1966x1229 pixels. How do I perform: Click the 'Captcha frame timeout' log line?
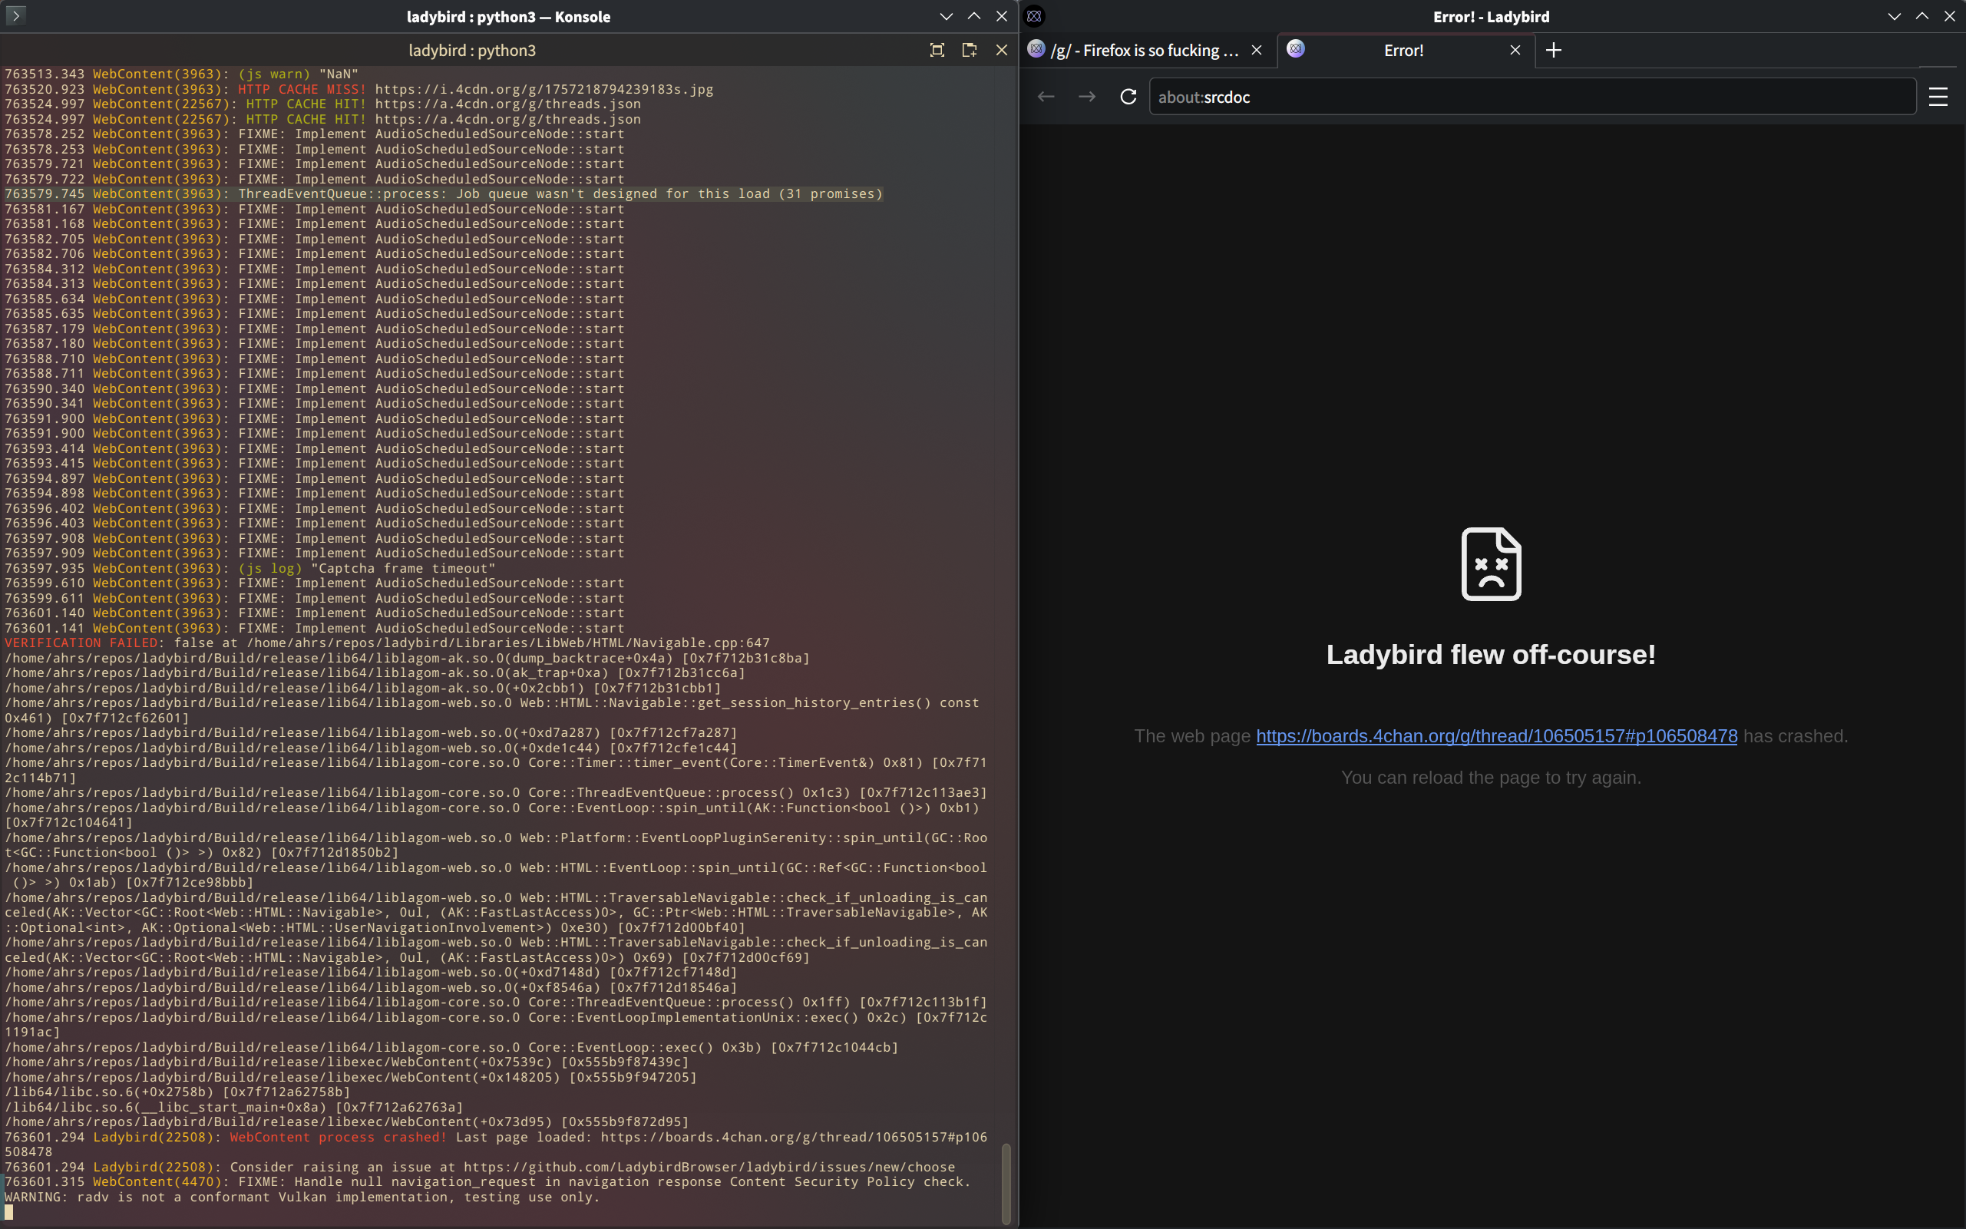249,568
